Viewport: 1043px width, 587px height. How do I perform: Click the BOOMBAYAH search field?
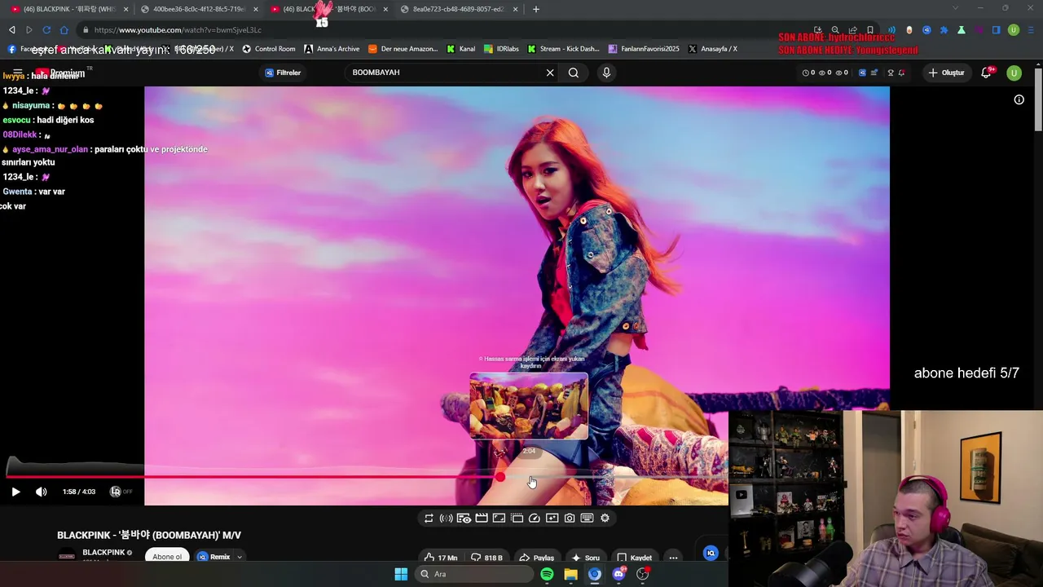[x=444, y=73]
